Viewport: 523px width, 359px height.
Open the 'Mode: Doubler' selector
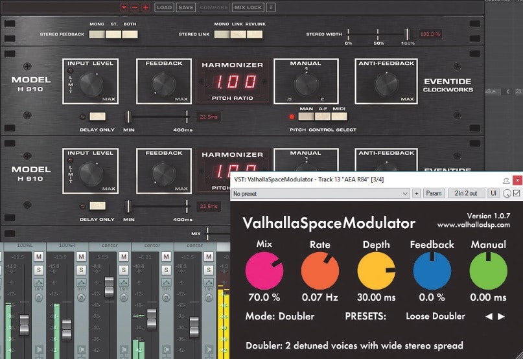tap(280, 316)
